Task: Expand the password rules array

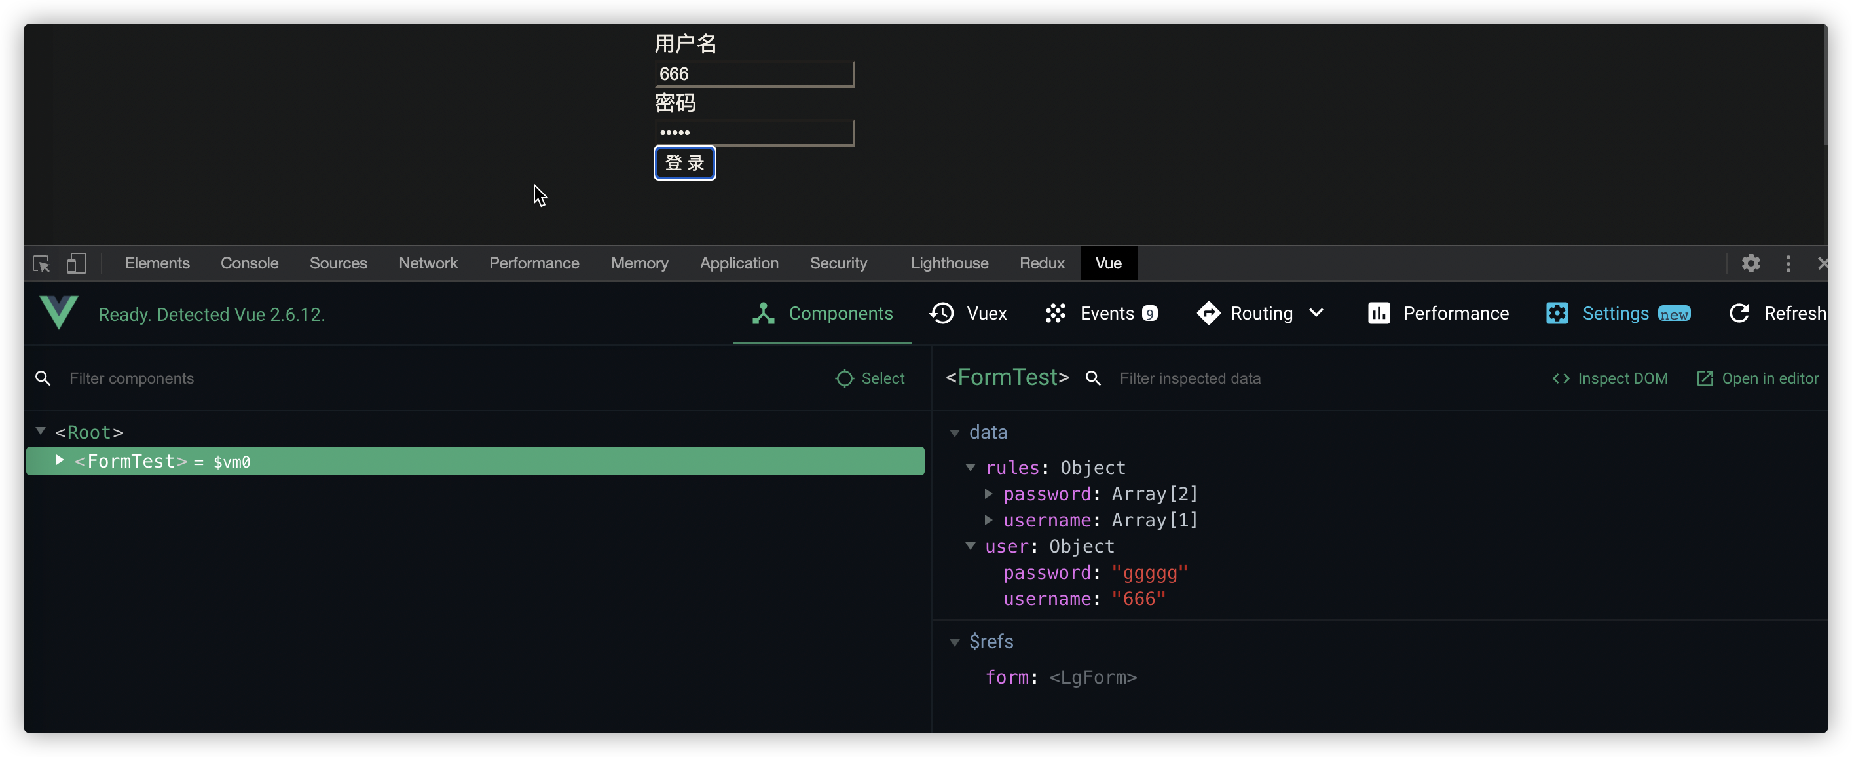Action: tap(989, 494)
